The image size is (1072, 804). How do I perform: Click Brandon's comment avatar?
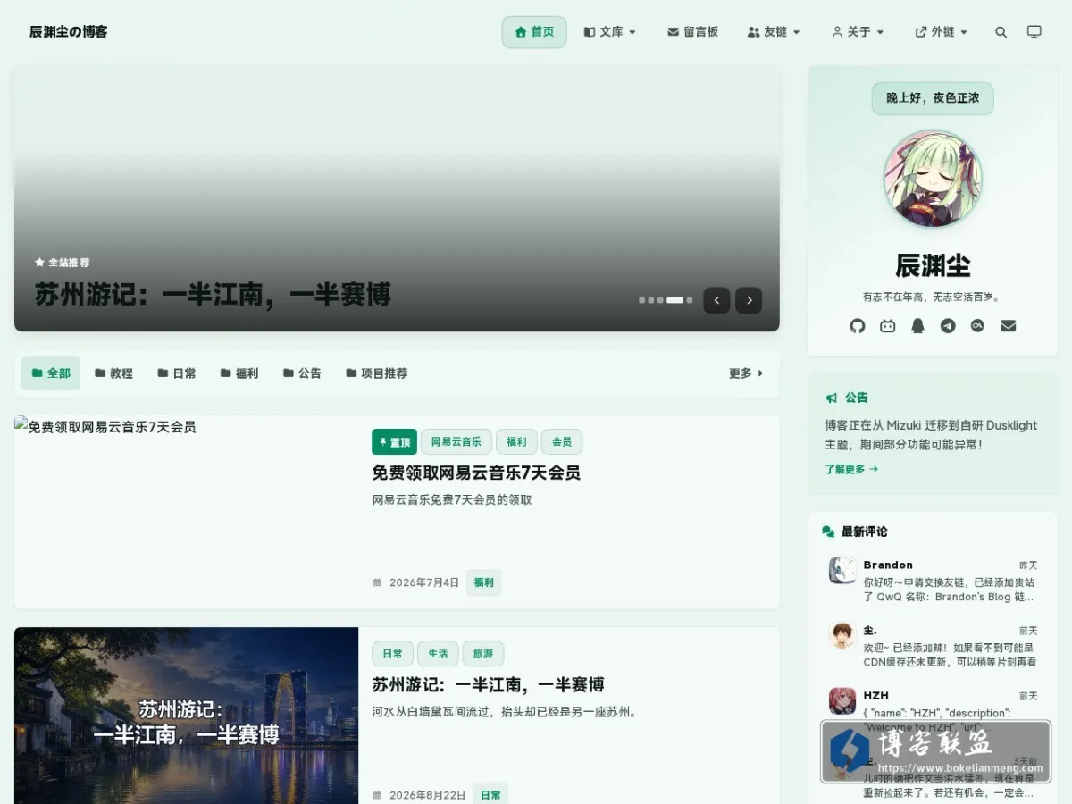coord(842,571)
